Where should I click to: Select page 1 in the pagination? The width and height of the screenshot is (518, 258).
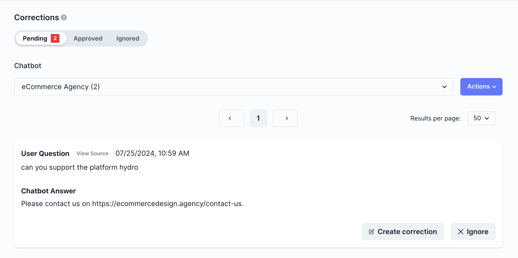(258, 118)
